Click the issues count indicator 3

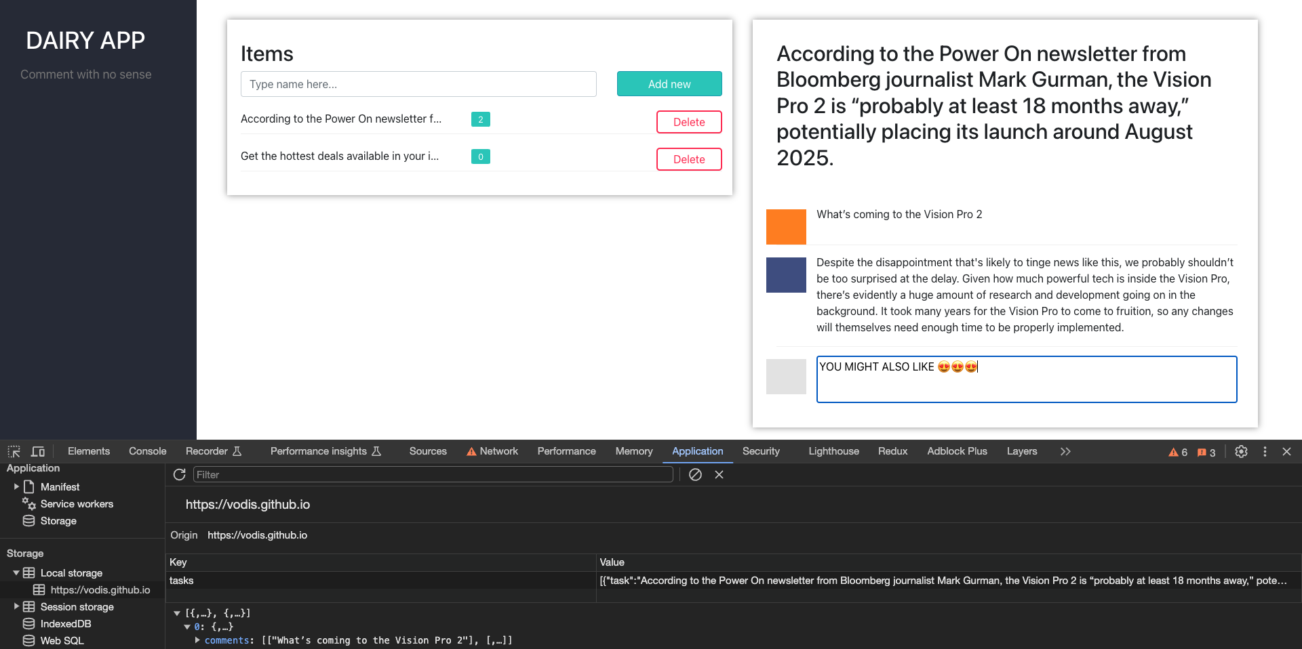click(x=1206, y=452)
